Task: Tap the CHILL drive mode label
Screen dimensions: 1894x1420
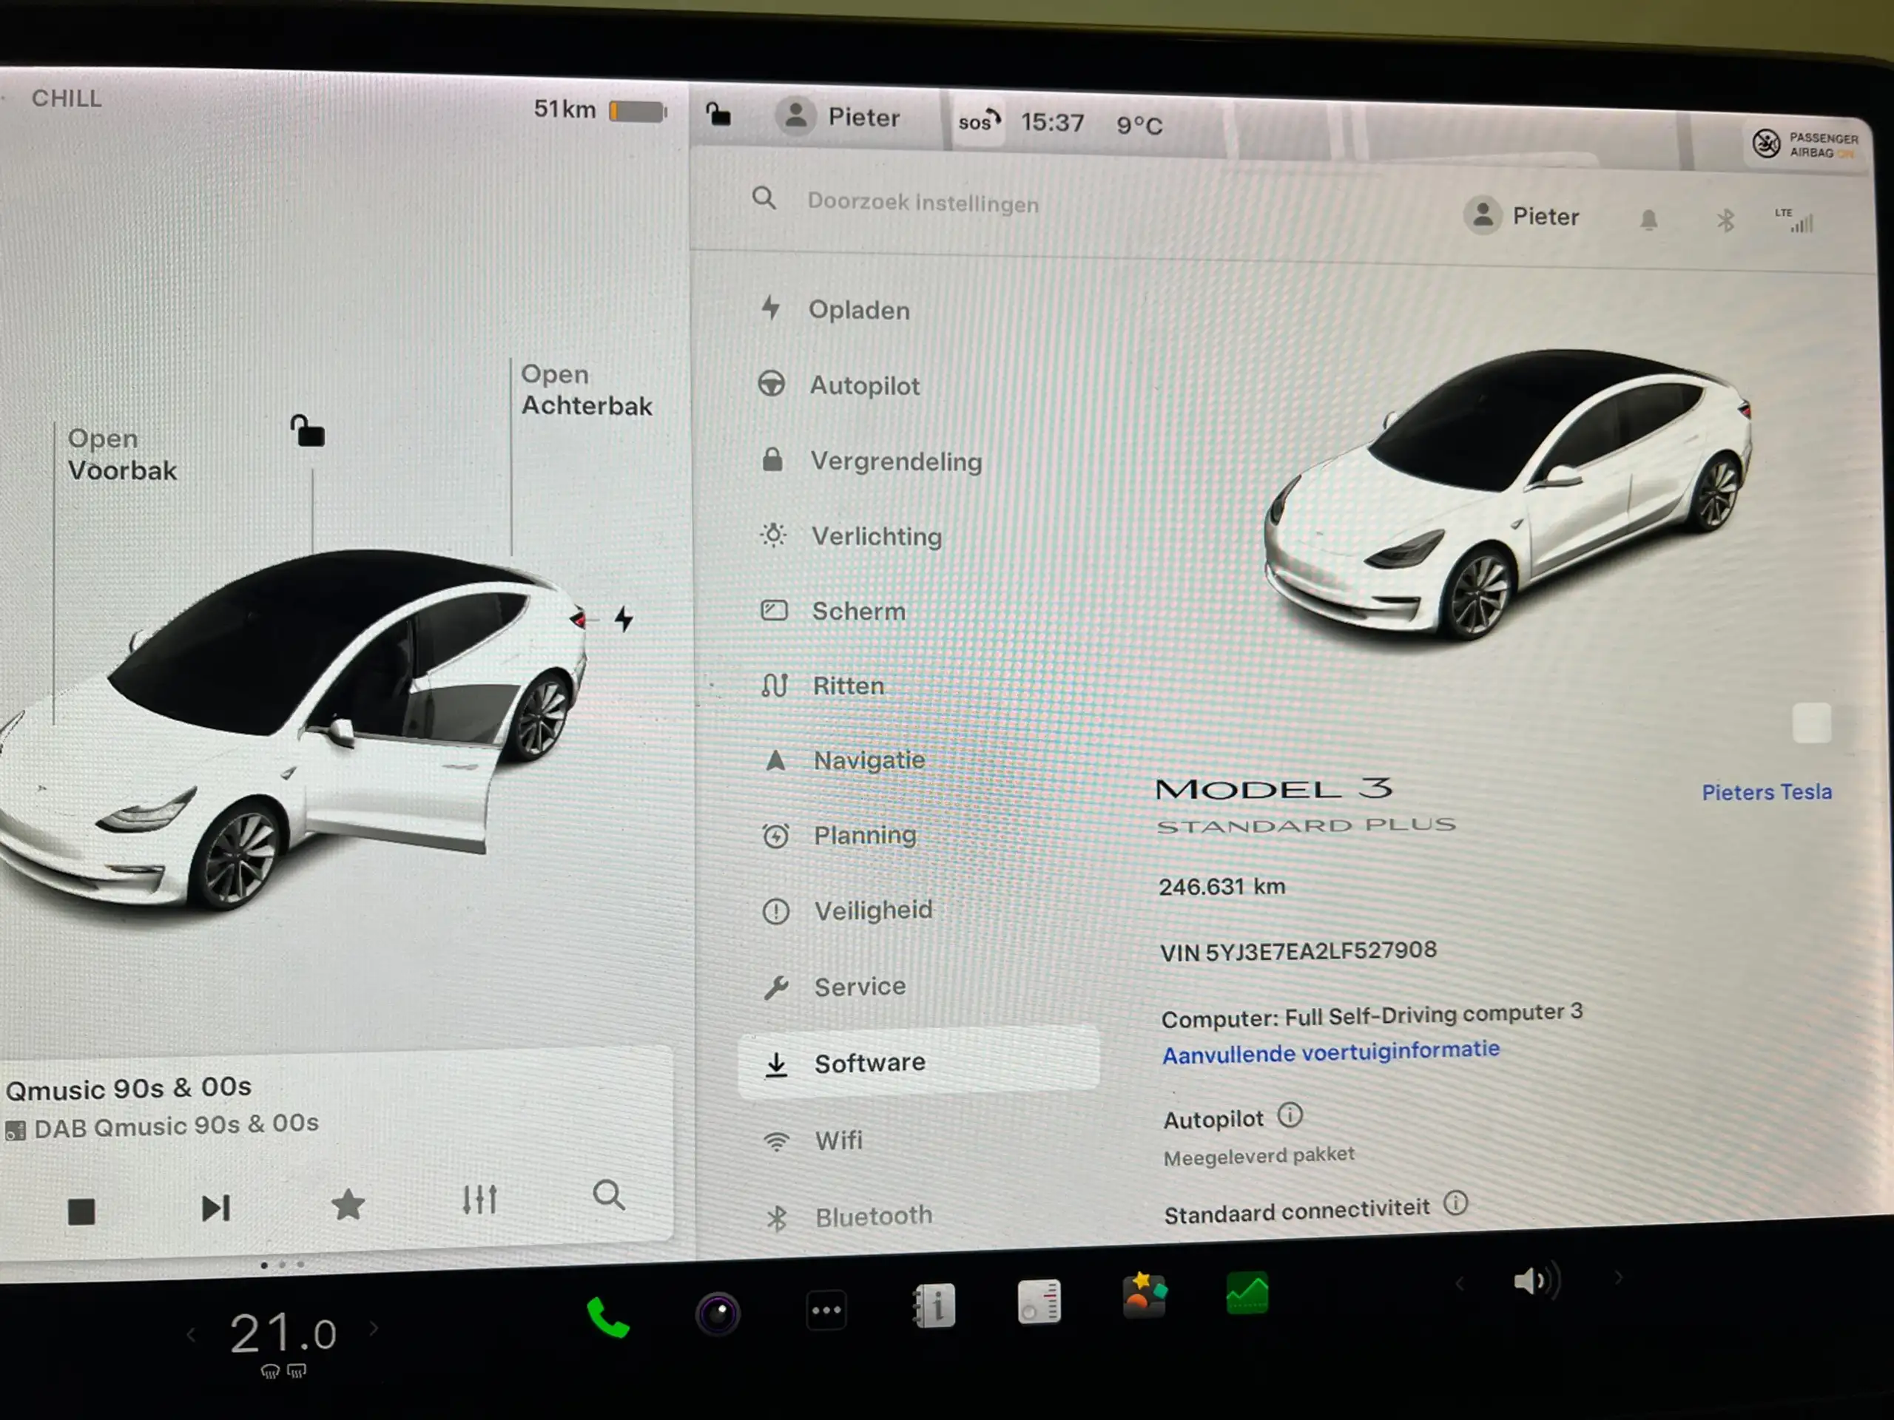Action: click(x=67, y=98)
